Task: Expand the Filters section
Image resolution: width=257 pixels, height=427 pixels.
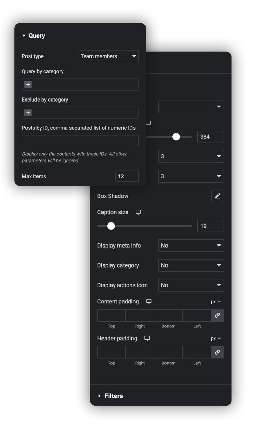Action: tap(110, 396)
